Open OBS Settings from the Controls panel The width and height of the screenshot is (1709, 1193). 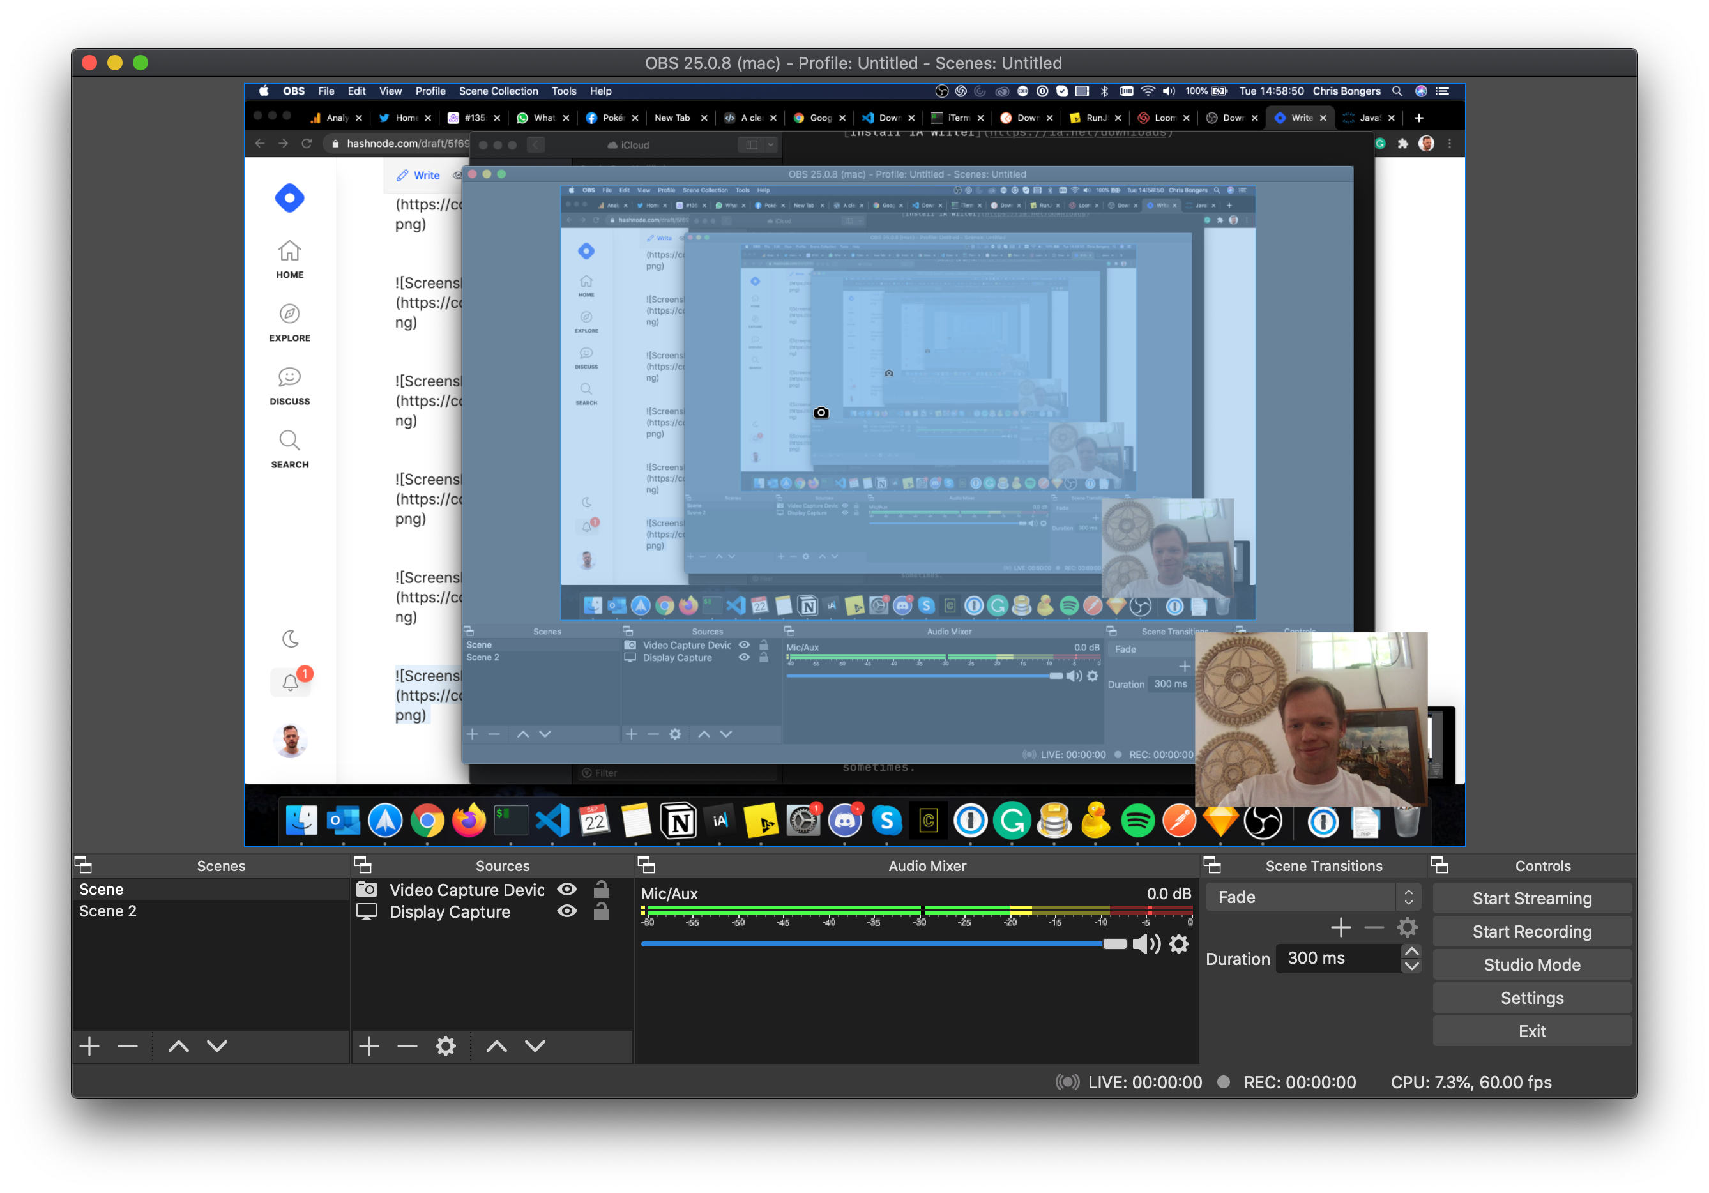coord(1532,998)
